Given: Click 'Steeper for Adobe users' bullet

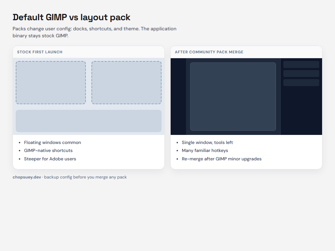Looking at the screenshot, I should coord(50,159).
